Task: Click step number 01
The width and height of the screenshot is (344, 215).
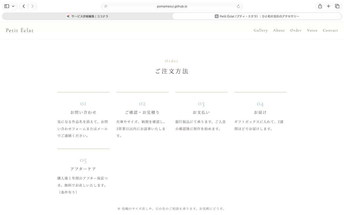Action: pyautogui.click(x=83, y=104)
